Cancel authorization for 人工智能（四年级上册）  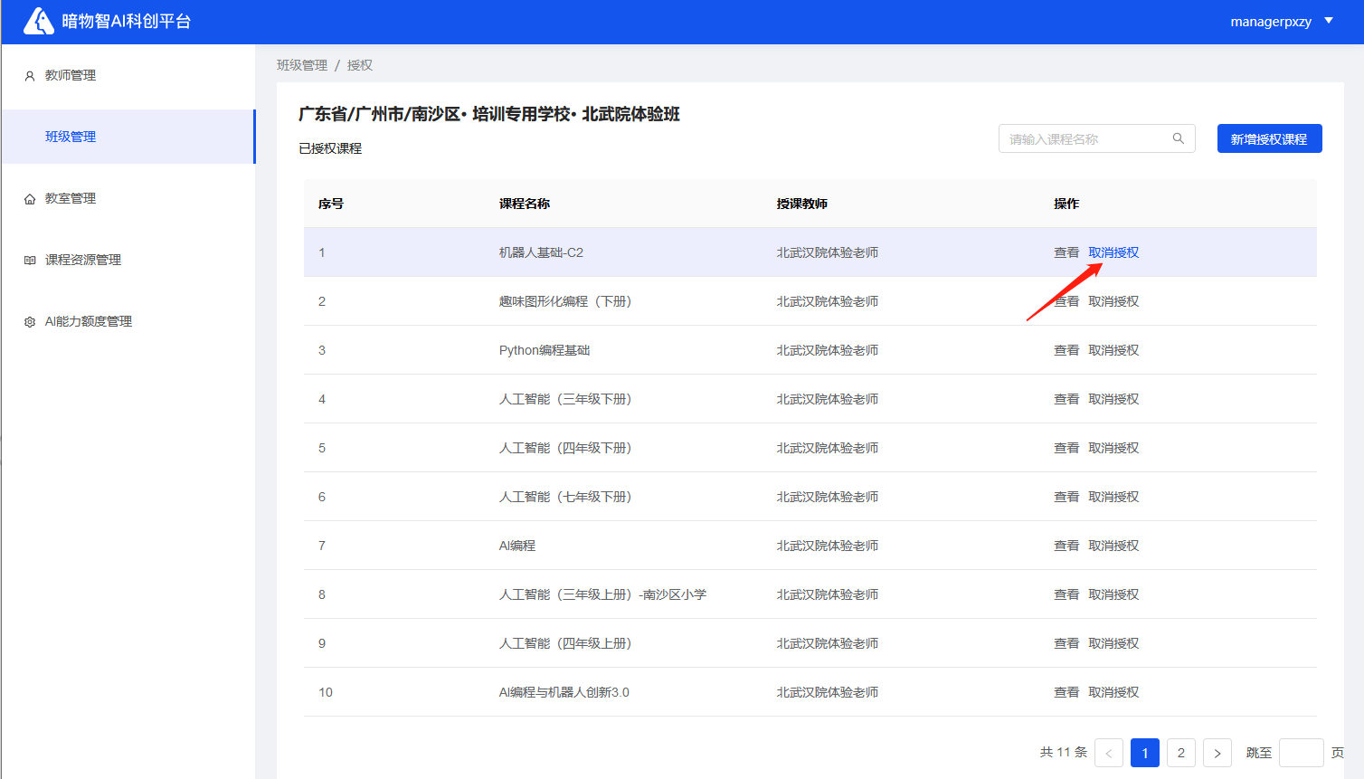1113,643
